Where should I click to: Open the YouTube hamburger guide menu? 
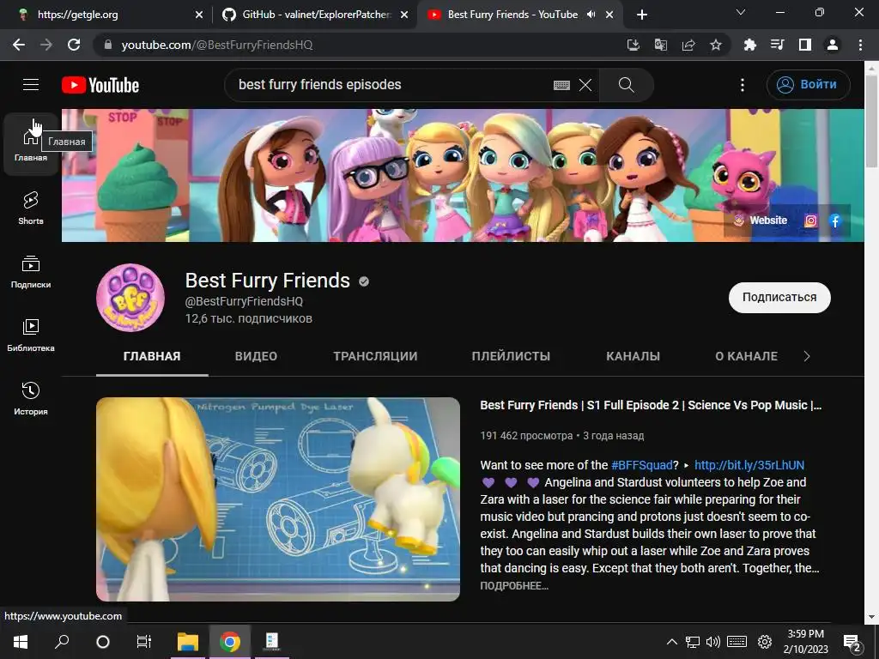[x=31, y=85]
